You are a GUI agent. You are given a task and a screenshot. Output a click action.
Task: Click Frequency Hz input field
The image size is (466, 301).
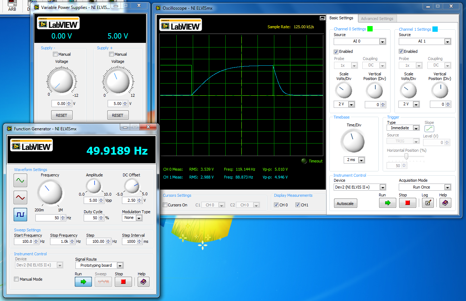coord(48,218)
